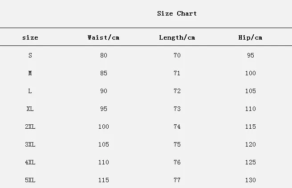Select the 2XL size row label
The image size is (292, 188).
tap(30, 127)
